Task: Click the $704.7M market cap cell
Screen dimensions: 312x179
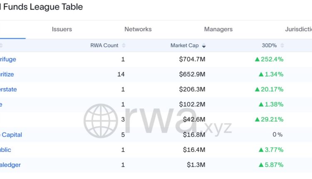Action: click(192, 59)
